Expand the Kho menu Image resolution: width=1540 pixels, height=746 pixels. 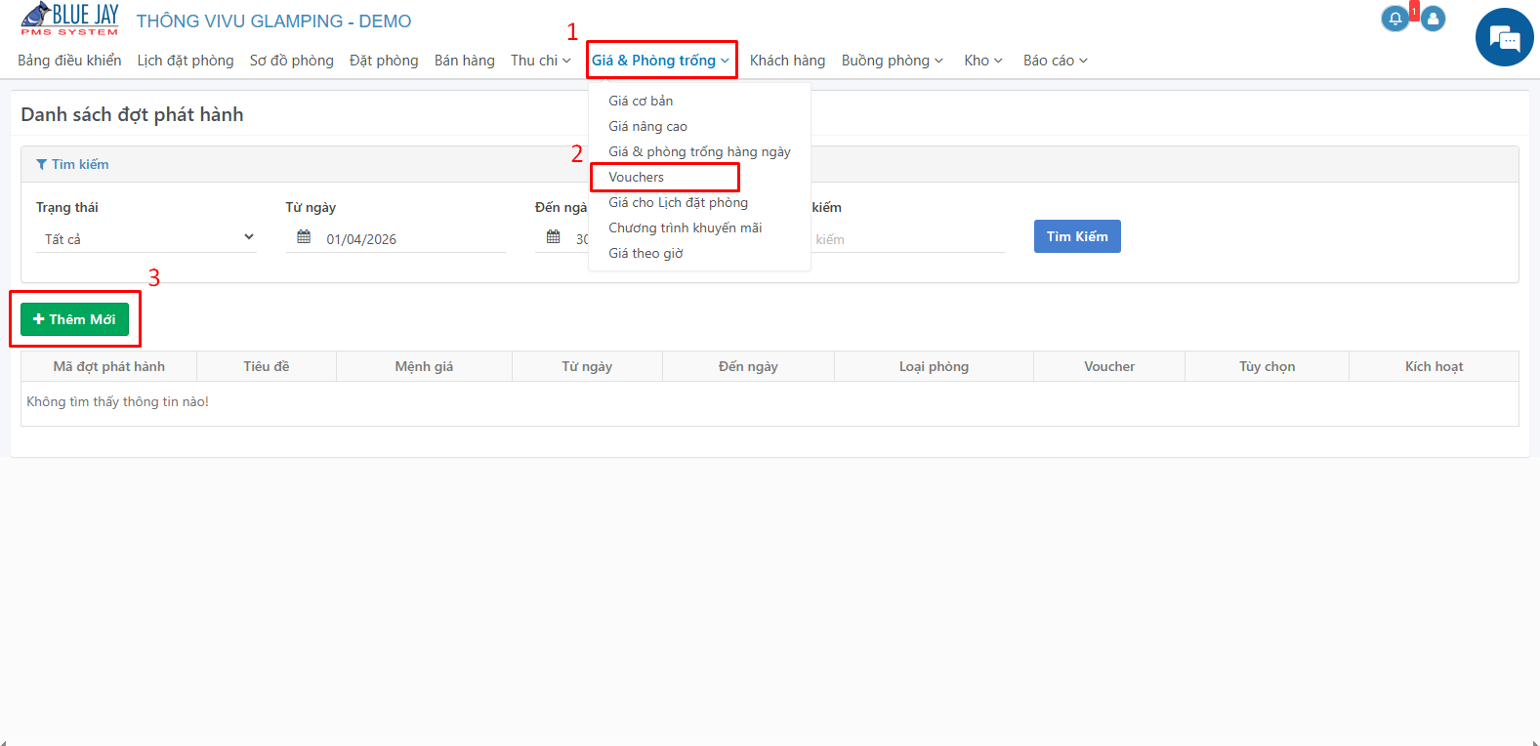tap(983, 61)
